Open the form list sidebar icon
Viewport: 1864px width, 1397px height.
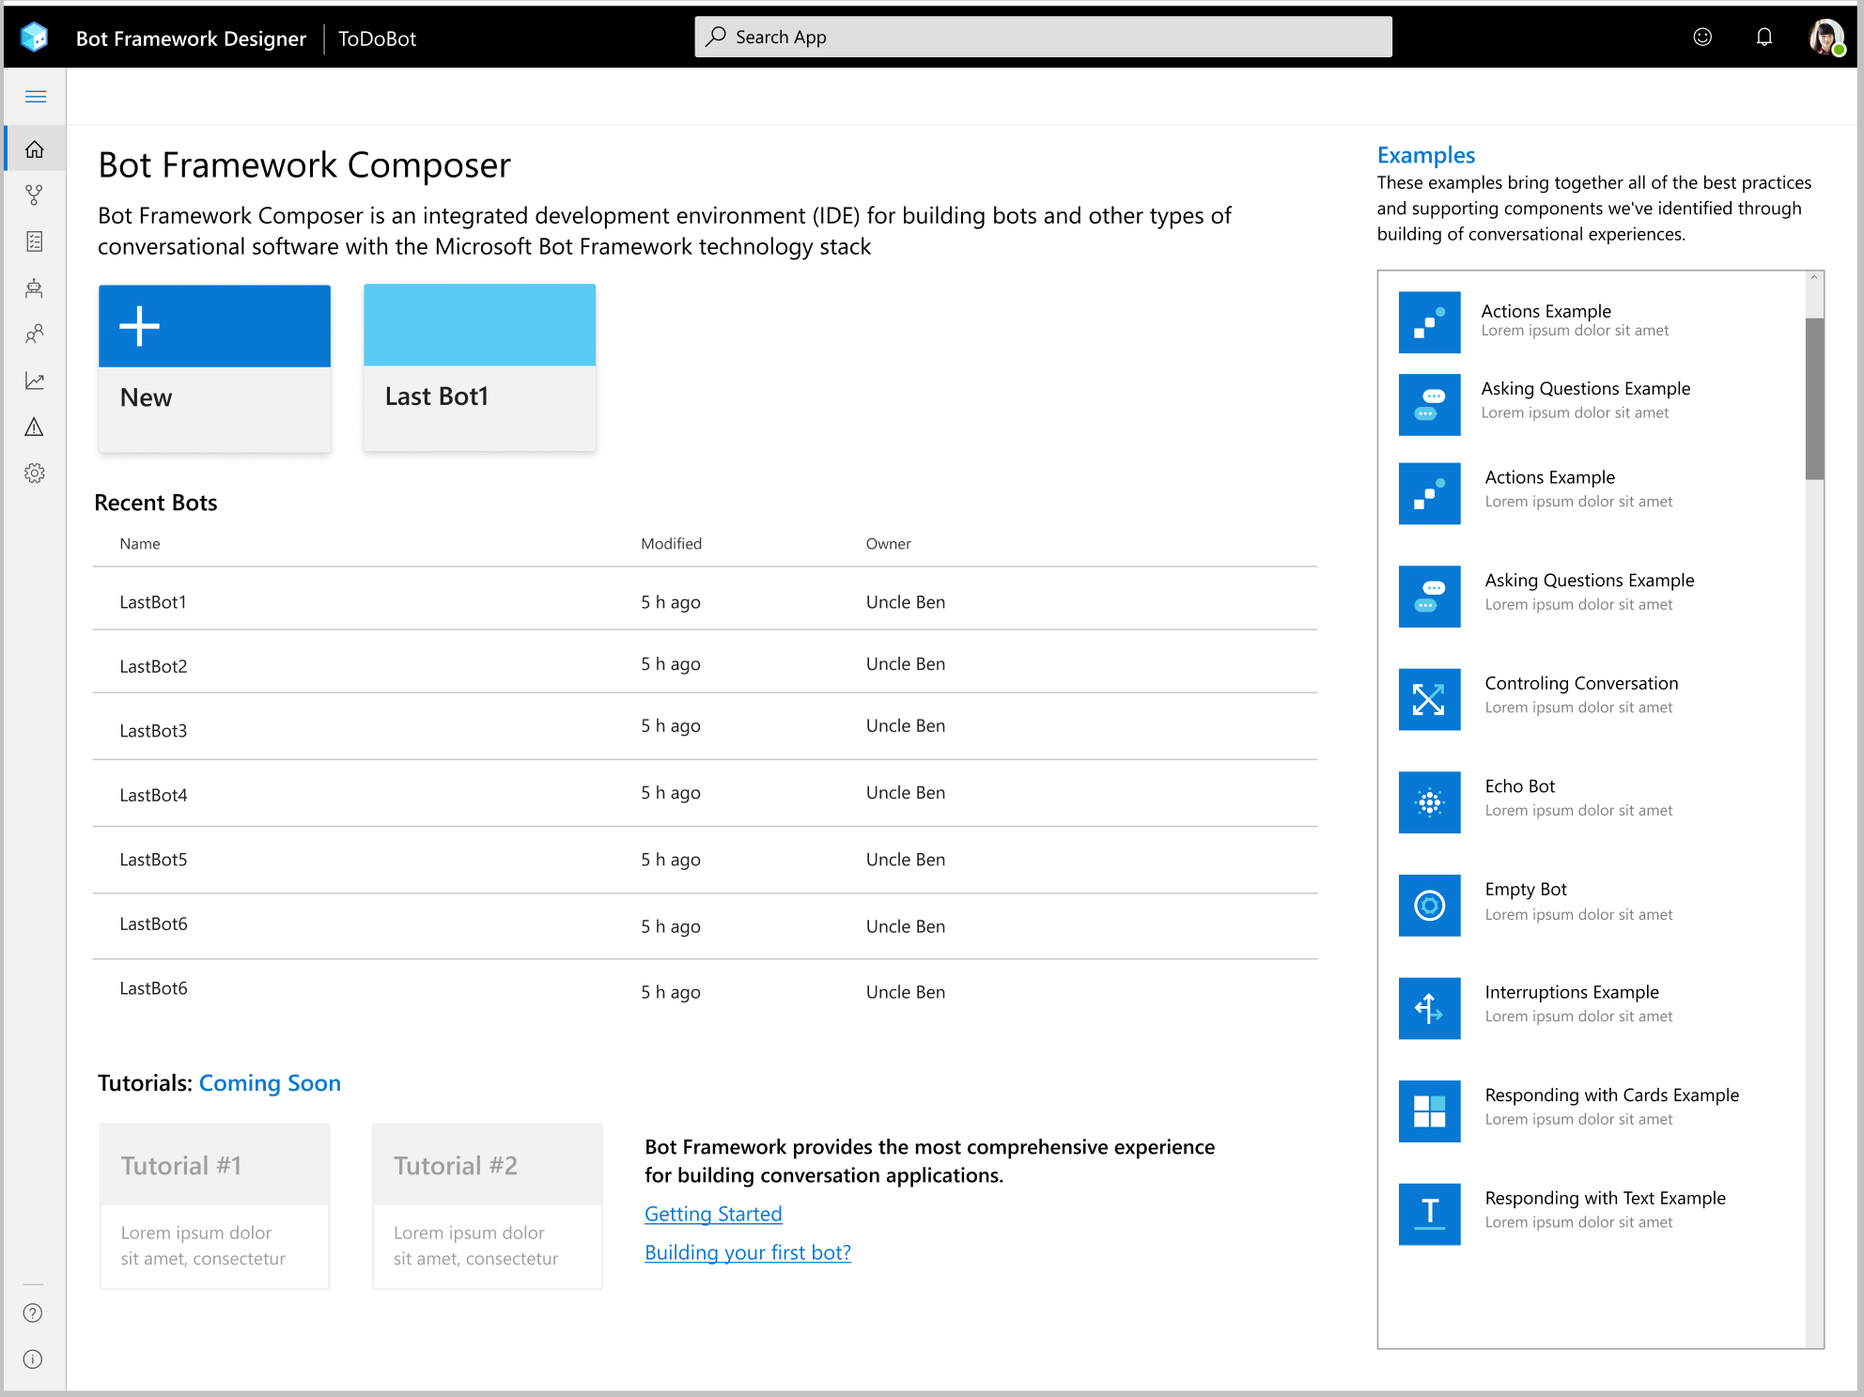[x=35, y=241]
